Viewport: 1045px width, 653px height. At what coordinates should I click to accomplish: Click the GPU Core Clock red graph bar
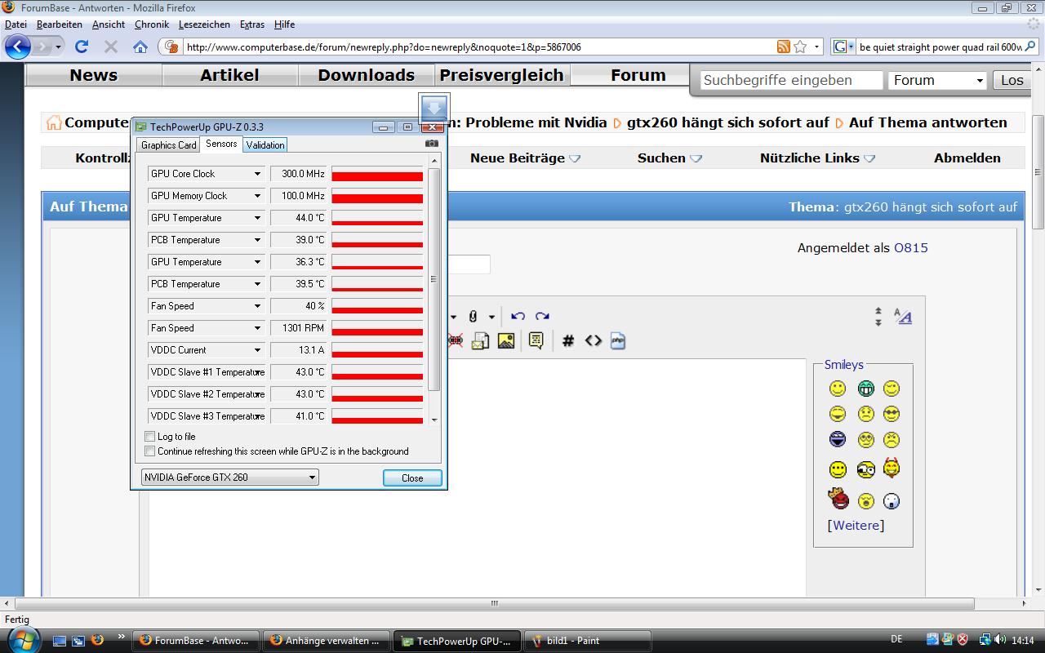(377, 176)
